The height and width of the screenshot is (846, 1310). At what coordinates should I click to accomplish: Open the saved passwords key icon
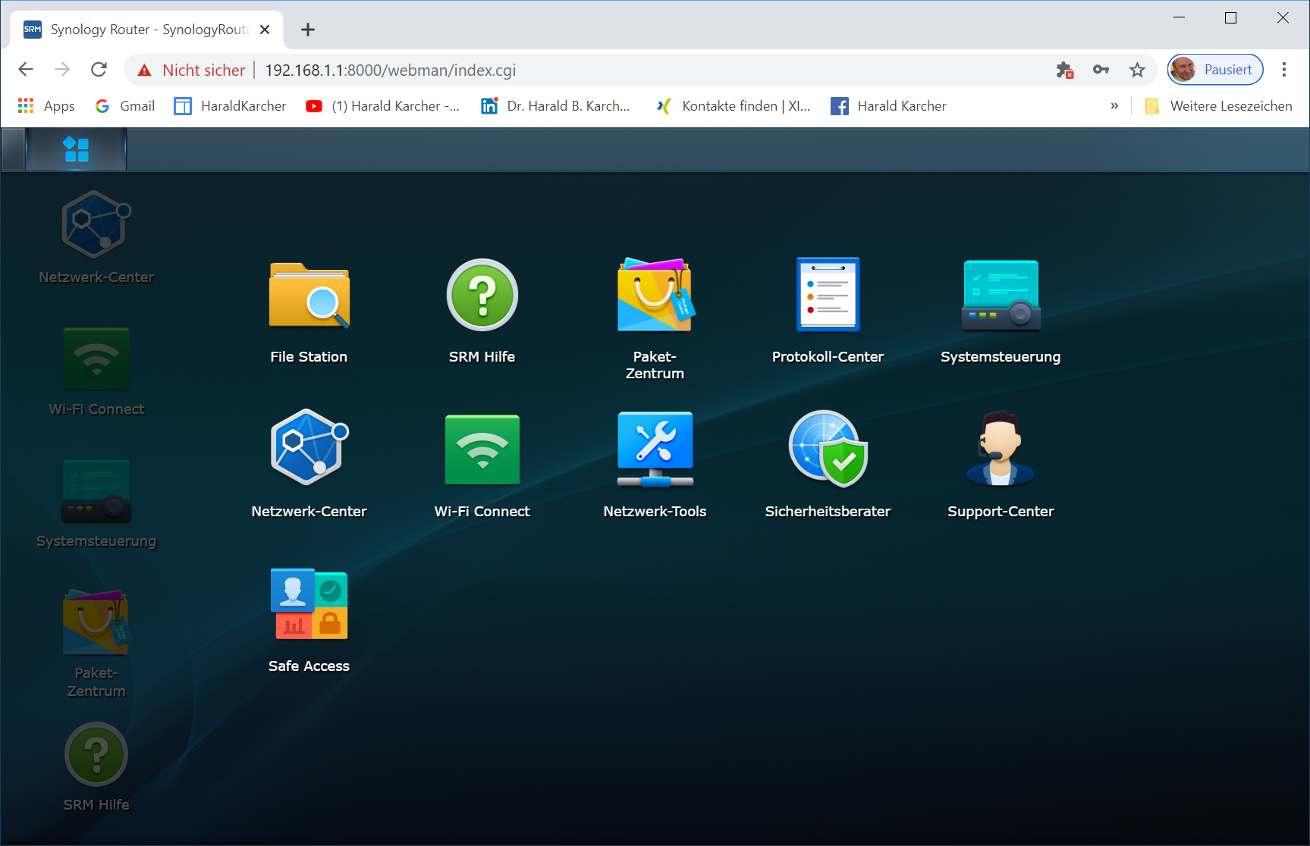pyautogui.click(x=1101, y=70)
